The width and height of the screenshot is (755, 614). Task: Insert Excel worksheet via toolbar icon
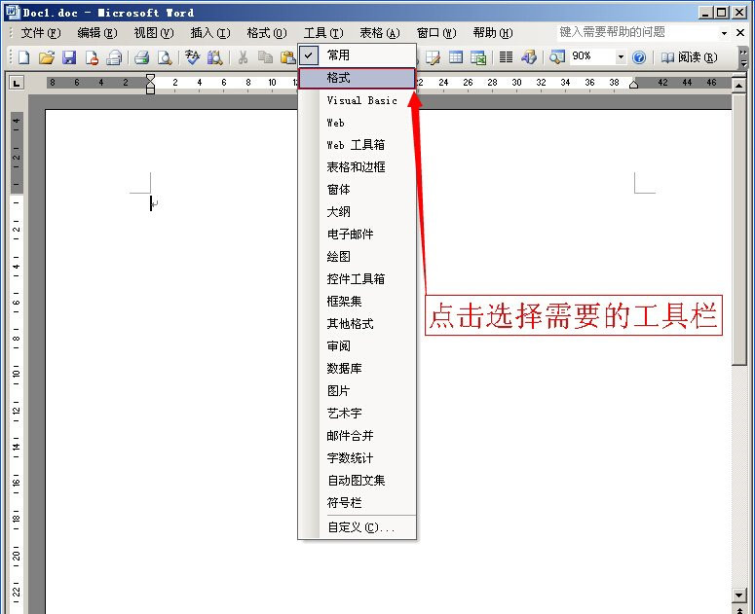click(x=478, y=57)
